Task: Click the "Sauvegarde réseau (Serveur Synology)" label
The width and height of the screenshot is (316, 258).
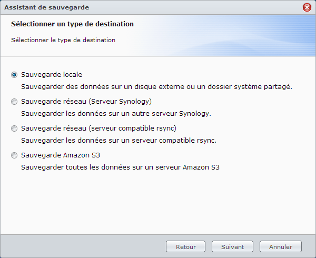Action: coord(86,102)
